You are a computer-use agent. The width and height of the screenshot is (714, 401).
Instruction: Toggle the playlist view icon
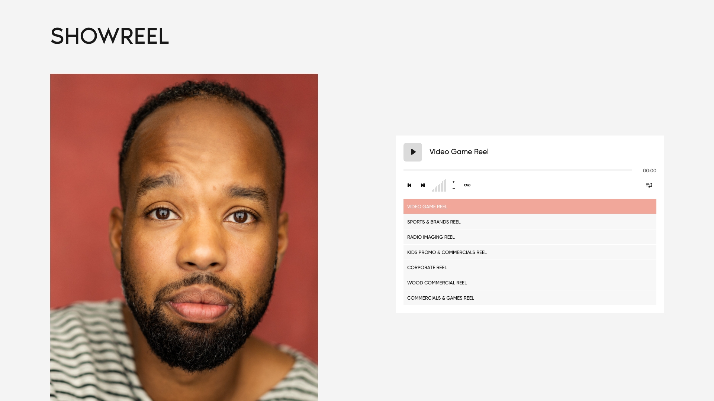click(649, 185)
